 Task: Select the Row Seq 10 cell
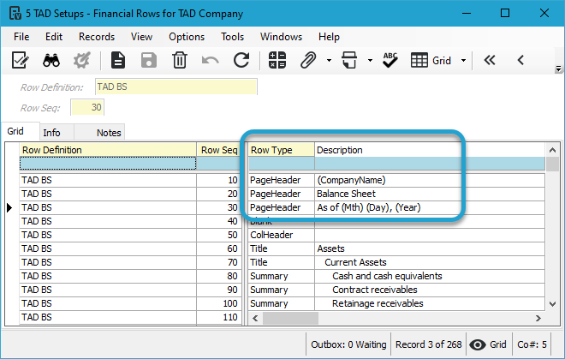click(218, 180)
